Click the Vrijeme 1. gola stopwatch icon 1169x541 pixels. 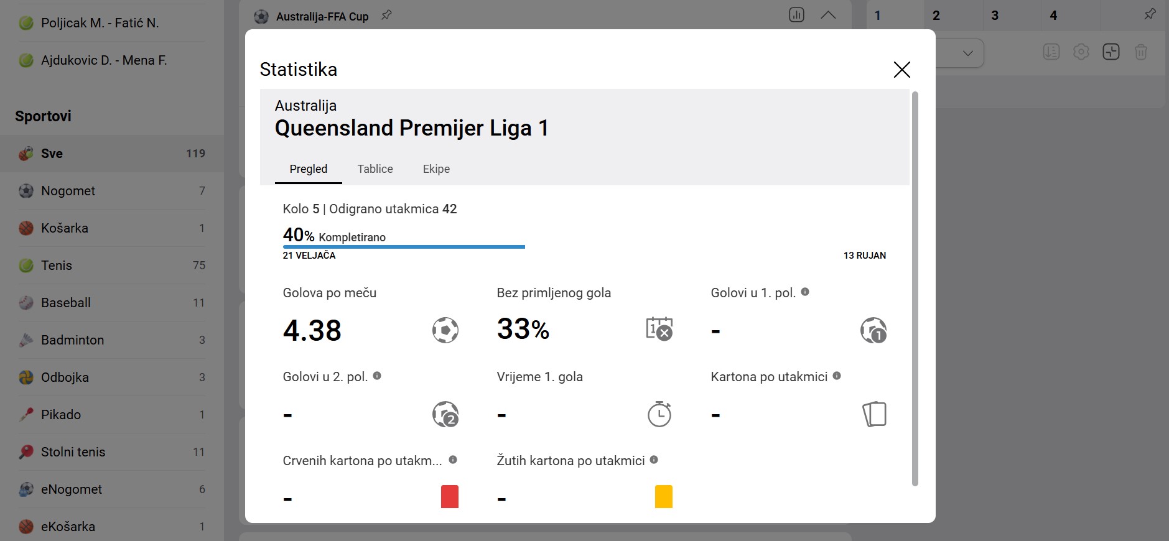click(x=659, y=414)
